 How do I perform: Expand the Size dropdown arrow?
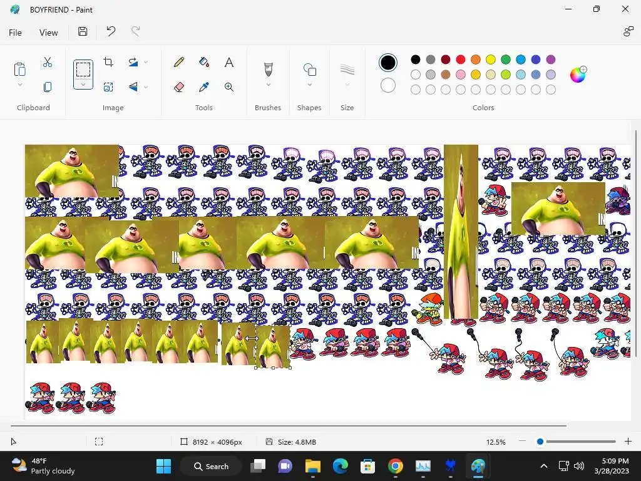tap(347, 85)
